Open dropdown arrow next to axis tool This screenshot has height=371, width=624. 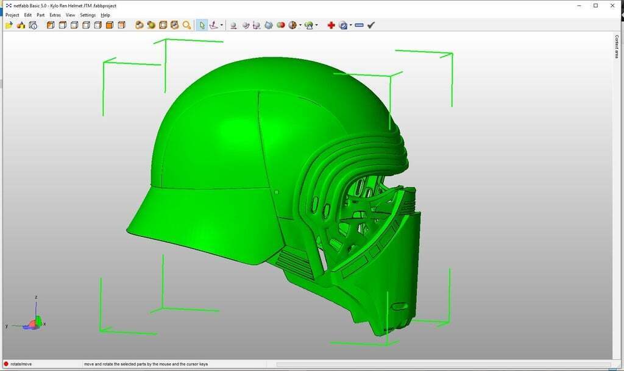222,26
